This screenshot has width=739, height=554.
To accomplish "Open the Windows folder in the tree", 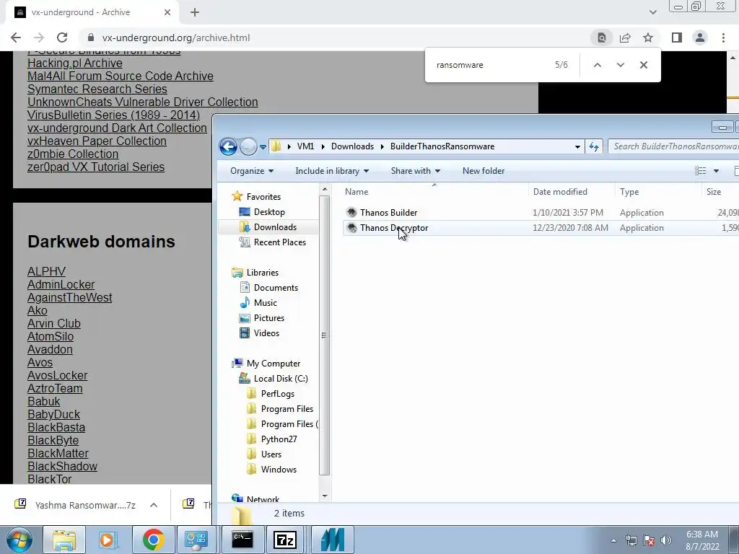I will pos(279,469).
